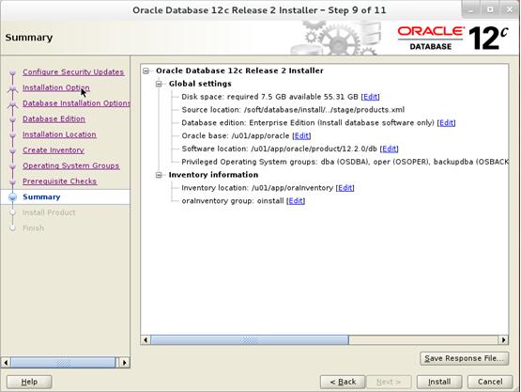Collapse the Global settings node
This screenshot has width=521, height=392.
pos(159,84)
